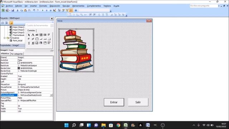
Task: Open the Properties Window toolbar icon
Action: (x=63, y=10)
